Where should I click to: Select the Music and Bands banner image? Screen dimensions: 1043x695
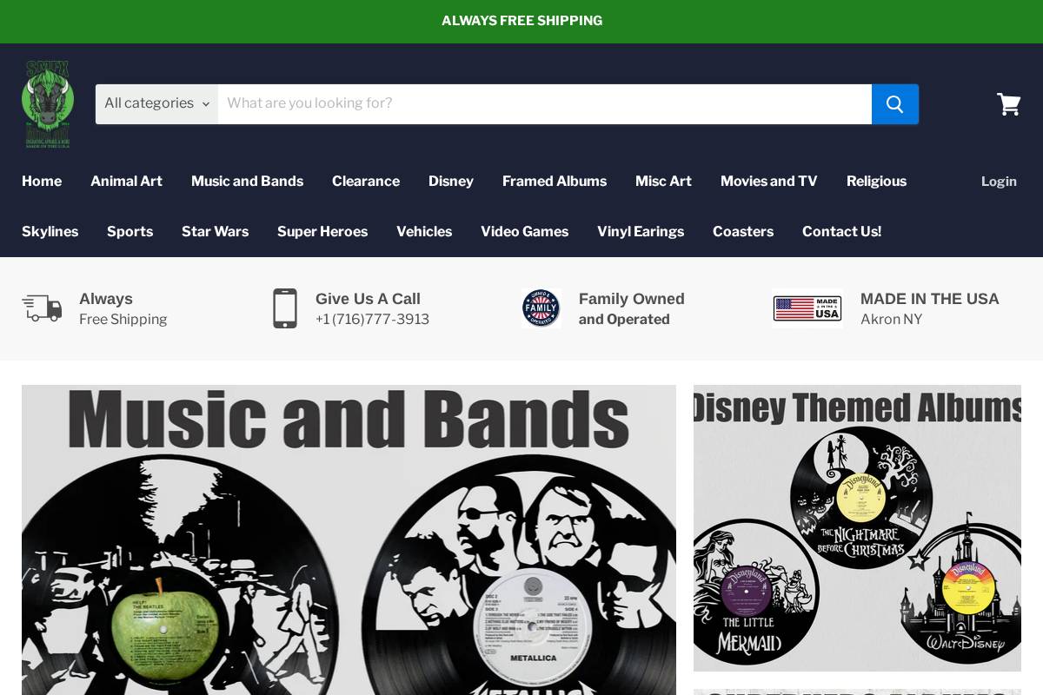click(x=349, y=539)
